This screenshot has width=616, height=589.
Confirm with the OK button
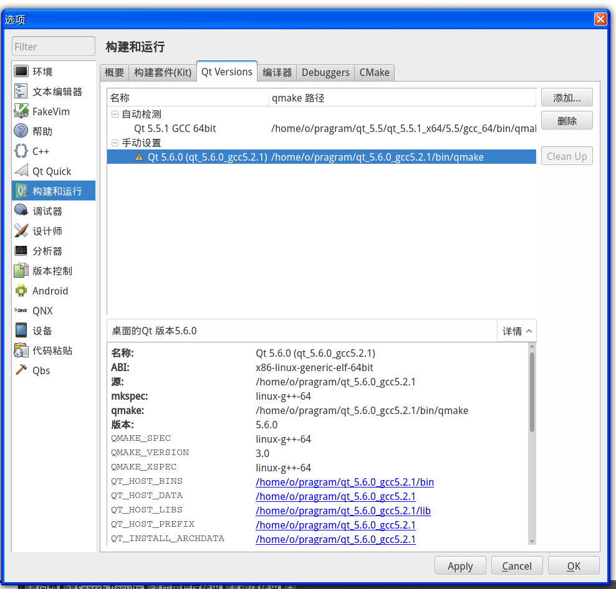[x=574, y=566]
